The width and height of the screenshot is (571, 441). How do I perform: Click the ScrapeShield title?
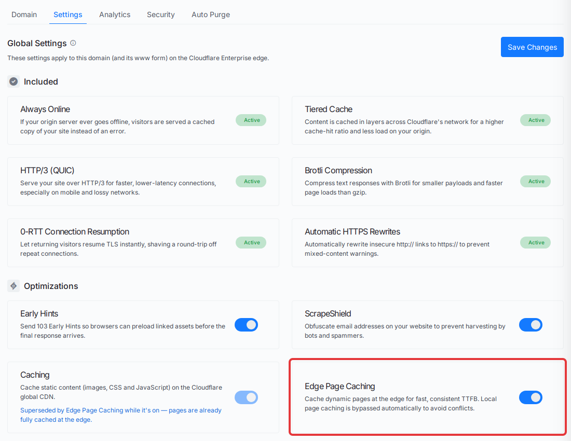tap(328, 314)
